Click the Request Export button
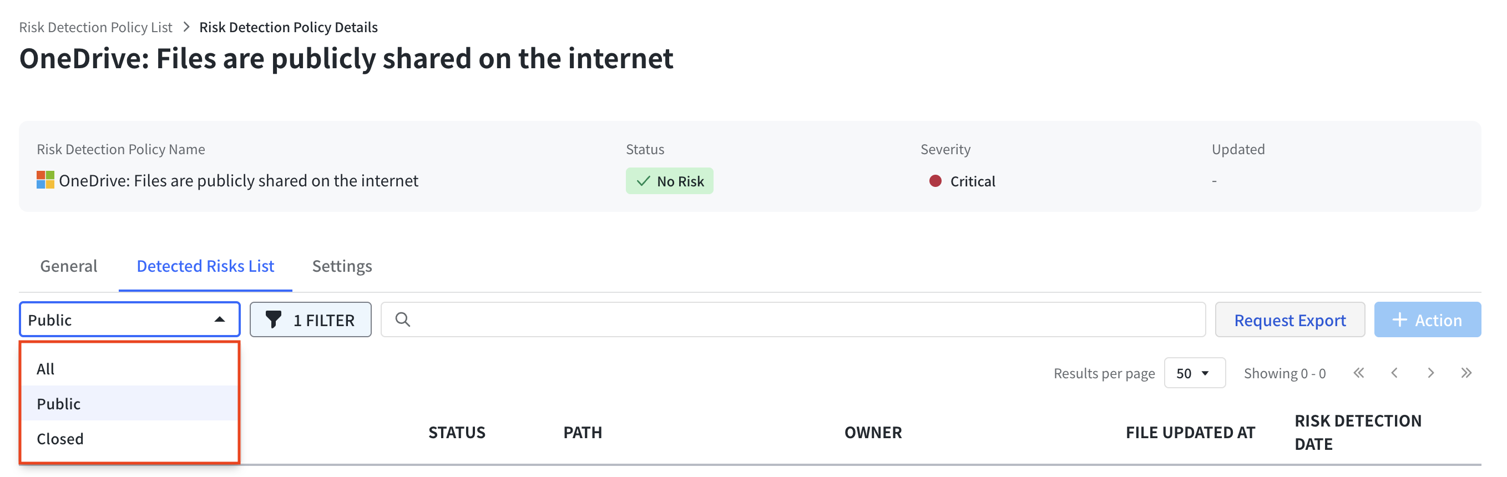Image resolution: width=1507 pixels, height=477 pixels. pos(1289,319)
